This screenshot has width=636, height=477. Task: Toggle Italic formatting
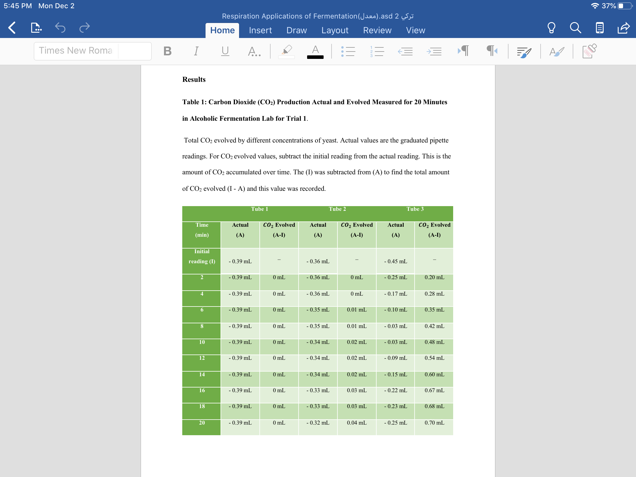pyautogui.click(x=196, y=51)
